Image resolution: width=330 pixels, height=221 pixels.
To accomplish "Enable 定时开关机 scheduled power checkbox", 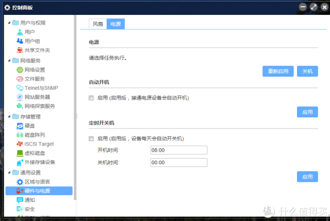I will coord(91,138).
